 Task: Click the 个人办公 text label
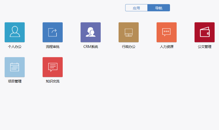(15, 47)
